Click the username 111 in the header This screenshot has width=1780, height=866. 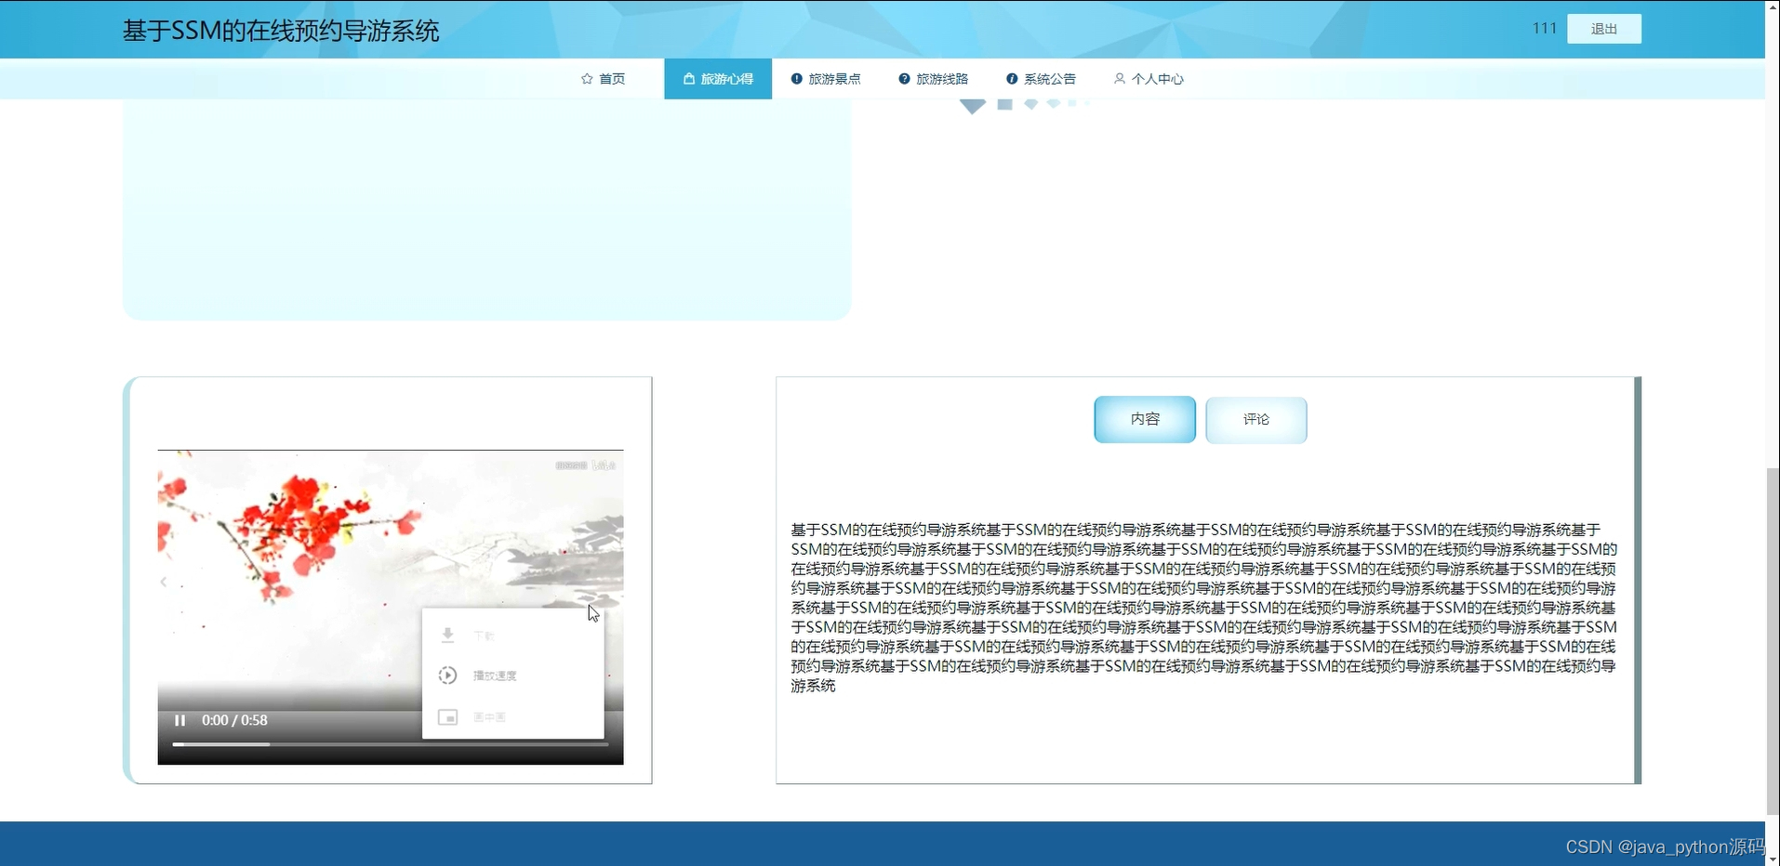1545,29
